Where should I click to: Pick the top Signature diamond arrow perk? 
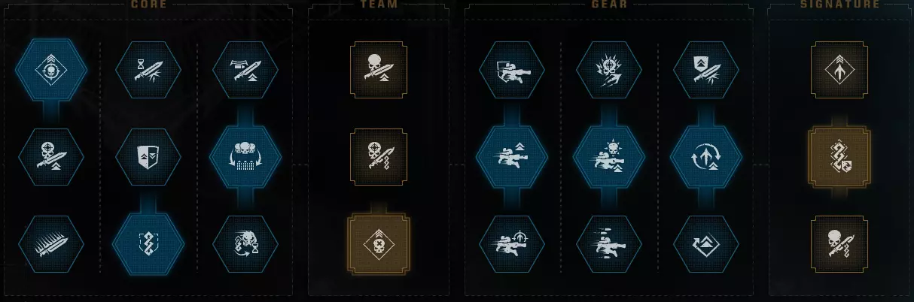click(839, 70)
